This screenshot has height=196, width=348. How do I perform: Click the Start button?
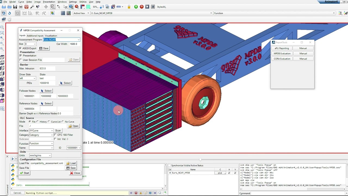(24, 173)
